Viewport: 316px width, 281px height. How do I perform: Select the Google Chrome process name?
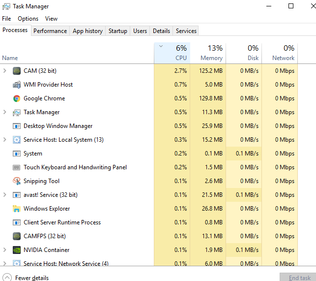44,98
